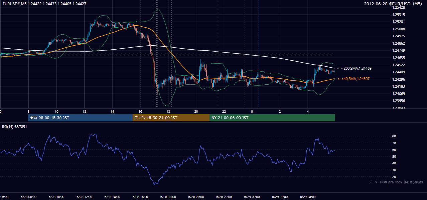Click the 1.24975 price axis label
Viewport: 427px width, 200px height.
399,36
